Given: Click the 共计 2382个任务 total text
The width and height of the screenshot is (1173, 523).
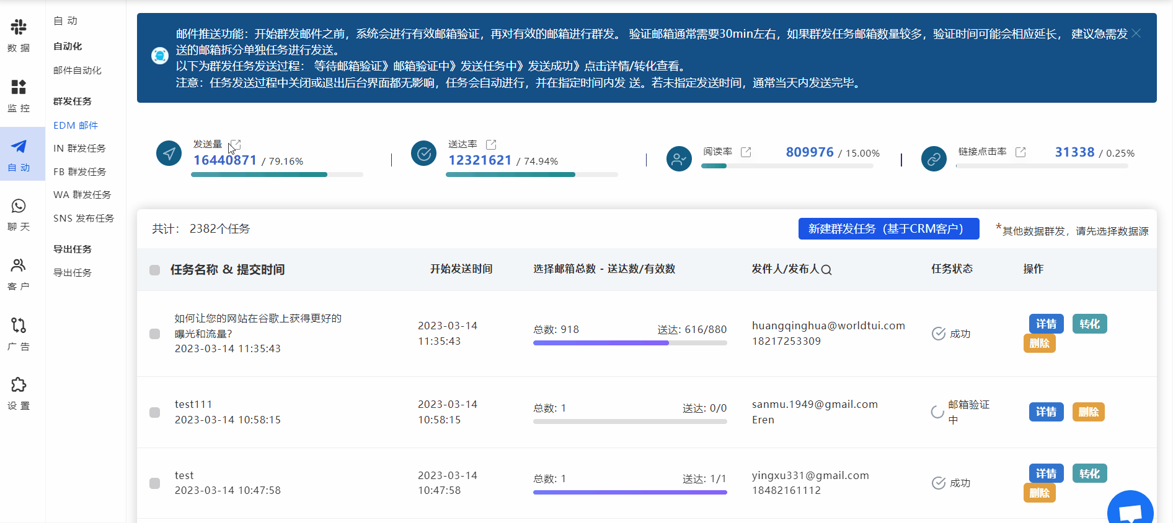Looking at the screenshot, I should click(x=201, y=229).
